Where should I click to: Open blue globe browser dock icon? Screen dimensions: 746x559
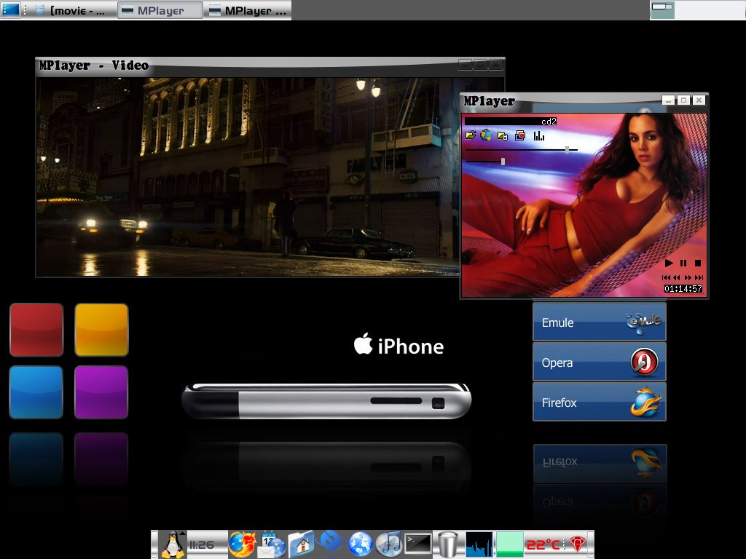(x=360, y=544)
